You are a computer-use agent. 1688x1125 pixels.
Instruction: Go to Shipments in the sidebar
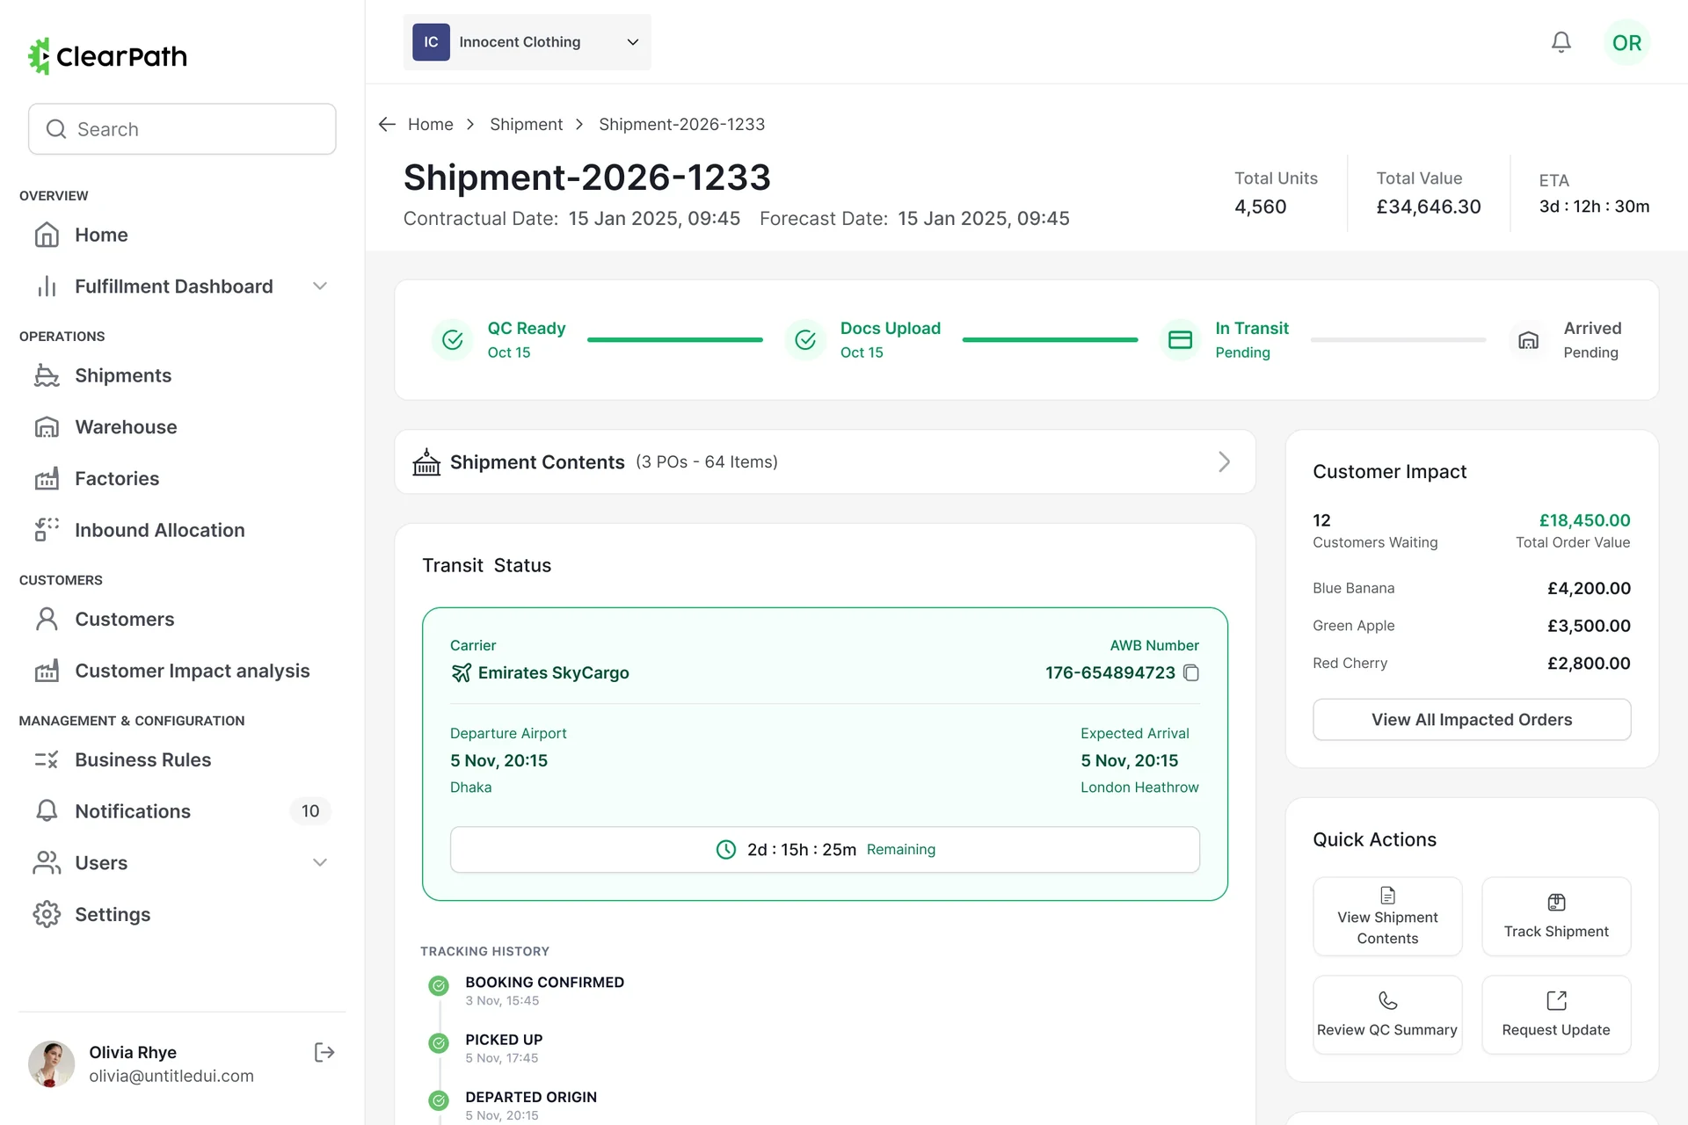[x=181, y=375]
